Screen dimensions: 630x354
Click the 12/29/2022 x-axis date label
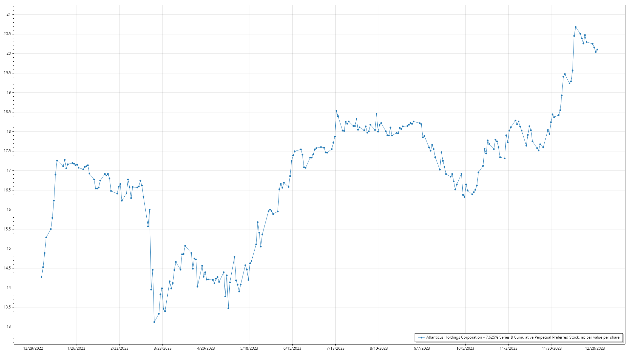click(33, 348)
